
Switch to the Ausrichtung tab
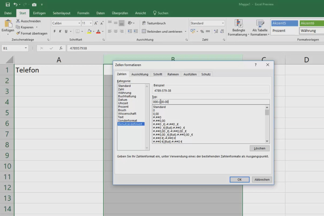(140, 74)
